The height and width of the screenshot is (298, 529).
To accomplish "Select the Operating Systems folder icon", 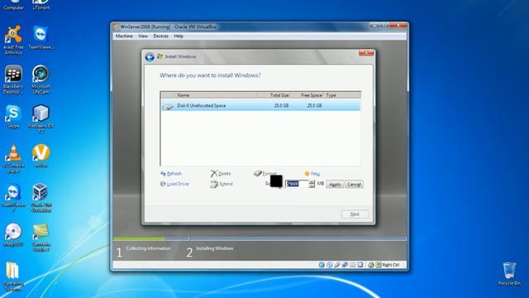I will [x=13, y=277].
